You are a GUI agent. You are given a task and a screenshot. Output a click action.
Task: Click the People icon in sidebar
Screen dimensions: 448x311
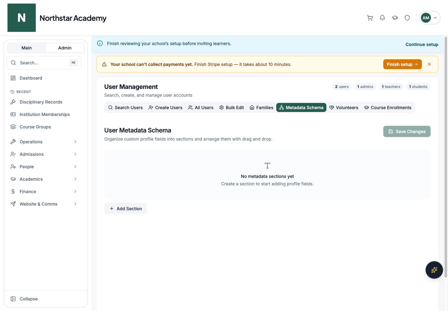tap(13, 167)
